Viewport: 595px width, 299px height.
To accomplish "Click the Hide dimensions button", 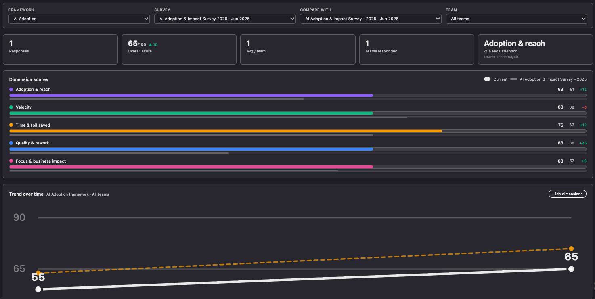I will [x=567, y=194].
